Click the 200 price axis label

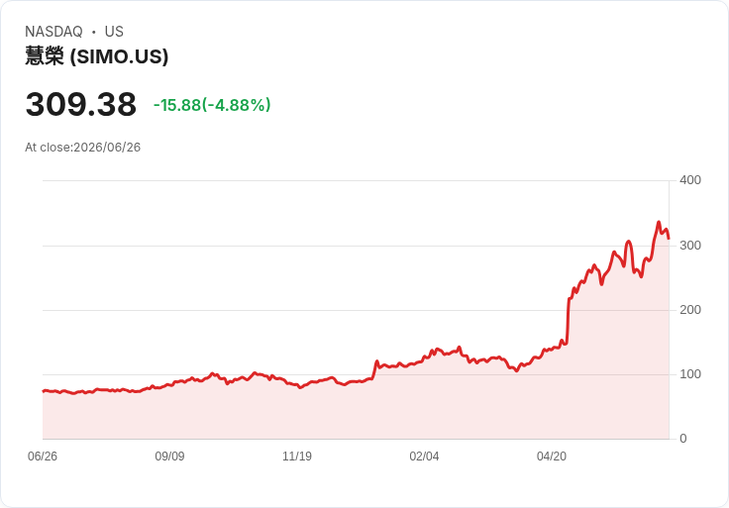point(690,310)
